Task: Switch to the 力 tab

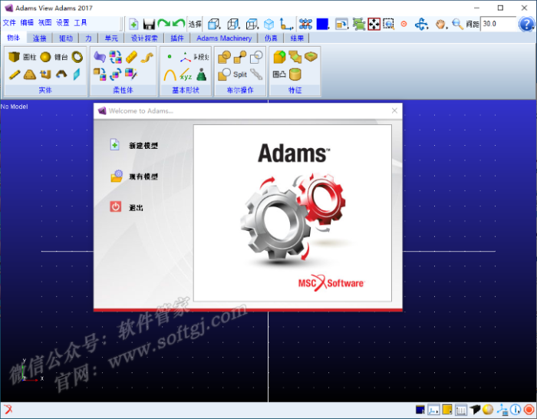Action: point(88,38)
